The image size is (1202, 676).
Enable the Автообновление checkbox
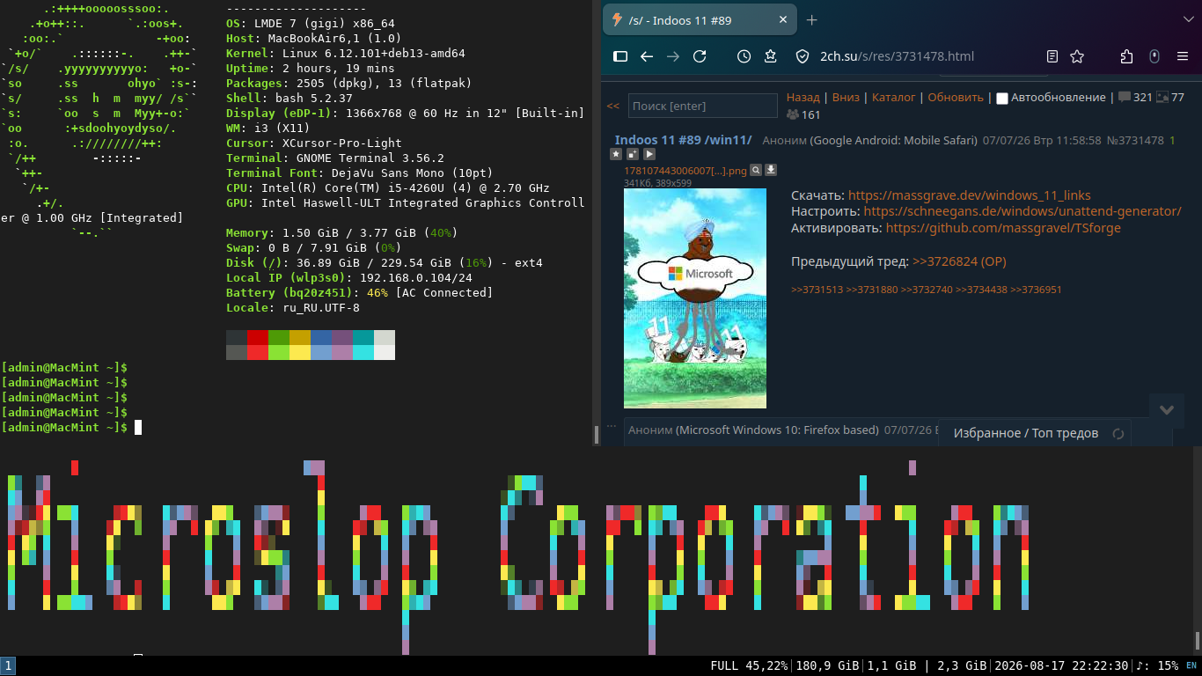(1001, 98)
